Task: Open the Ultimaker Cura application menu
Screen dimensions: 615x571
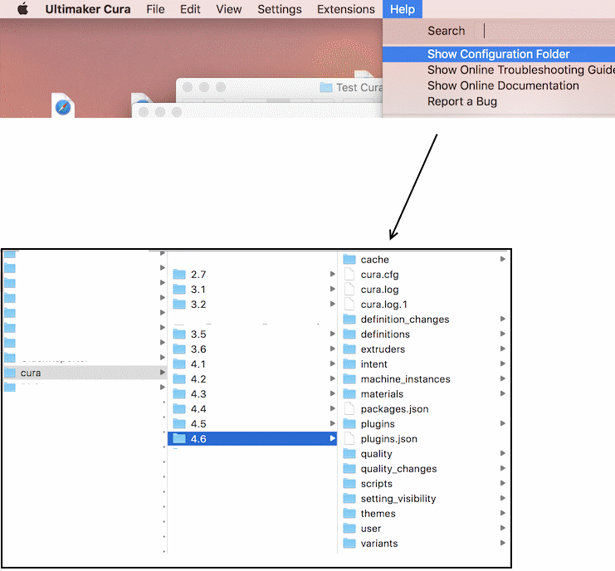Action: click(88, 9)
